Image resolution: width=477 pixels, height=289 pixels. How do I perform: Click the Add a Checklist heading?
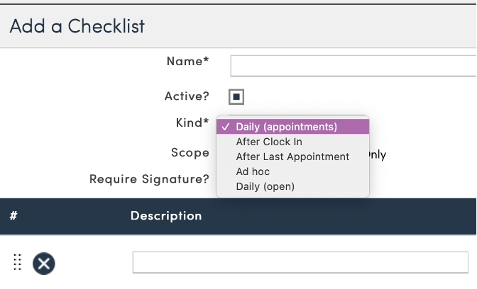click(77, 27)
